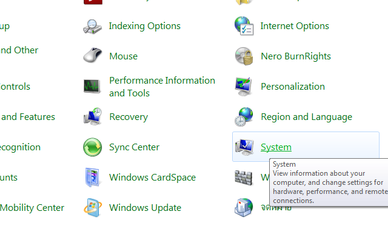Select the Region and Language link
The height and width of the screenshot is (243, 388).
(x=306, y=117)
